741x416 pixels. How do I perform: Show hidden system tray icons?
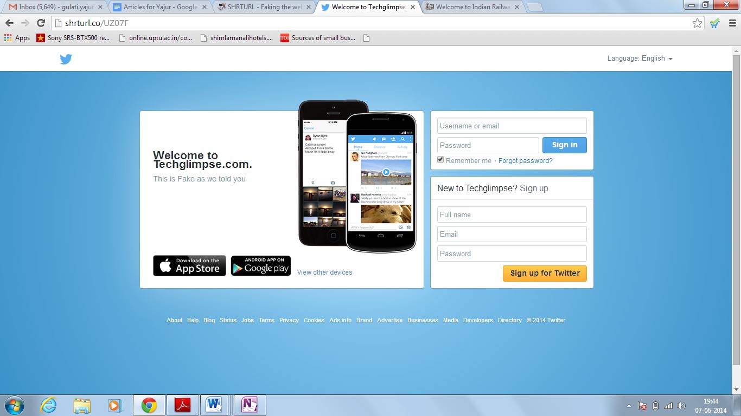click(x=629, y=406)
